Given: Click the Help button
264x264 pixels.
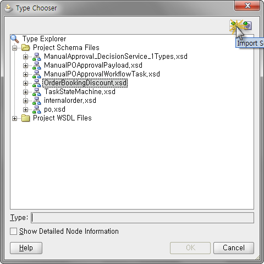Looking at the screenshot, I should pyautogui.click(x=26, y=248).
